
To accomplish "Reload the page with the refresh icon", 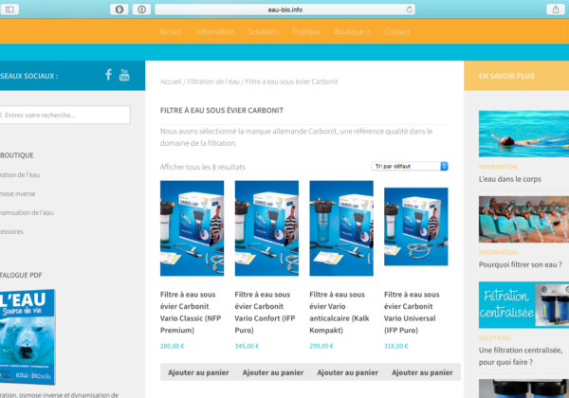I will [x=409, y=9].
